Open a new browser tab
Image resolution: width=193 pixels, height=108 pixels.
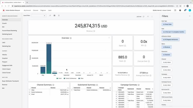pyautogui.click(x=27, y=3)
